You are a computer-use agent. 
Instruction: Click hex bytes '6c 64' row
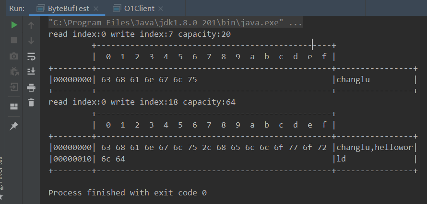(113, 159)
